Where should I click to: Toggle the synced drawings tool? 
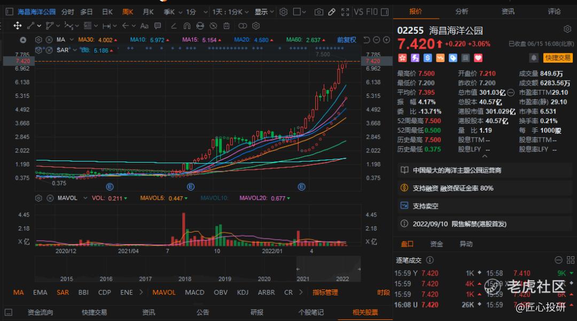(x=200, y=26)
